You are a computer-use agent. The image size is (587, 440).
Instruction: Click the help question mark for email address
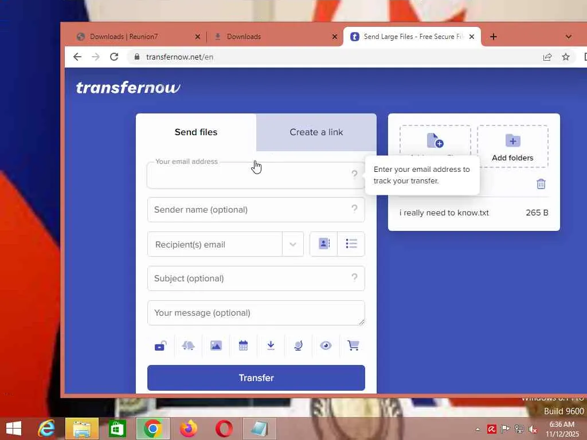coord(354,174)
